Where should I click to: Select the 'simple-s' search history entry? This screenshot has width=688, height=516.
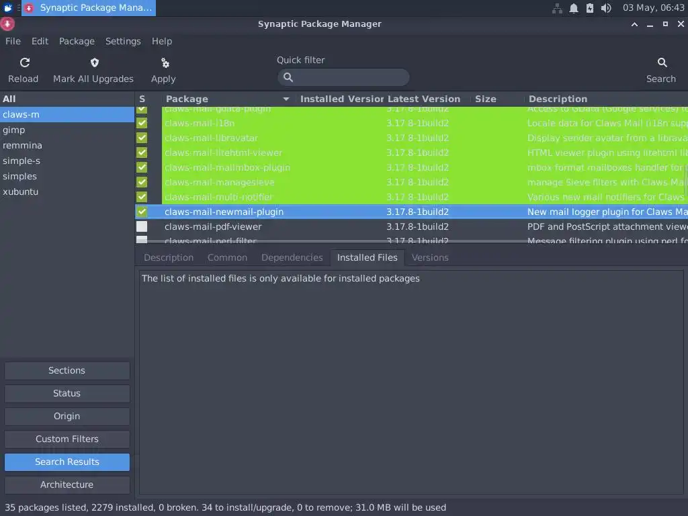coord(67,161)
